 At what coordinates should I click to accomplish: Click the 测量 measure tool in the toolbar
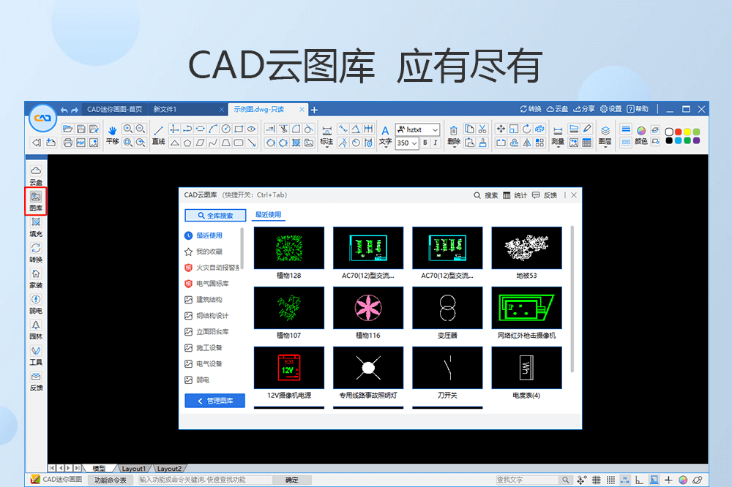pyautogui.click(x=558, y=132)
